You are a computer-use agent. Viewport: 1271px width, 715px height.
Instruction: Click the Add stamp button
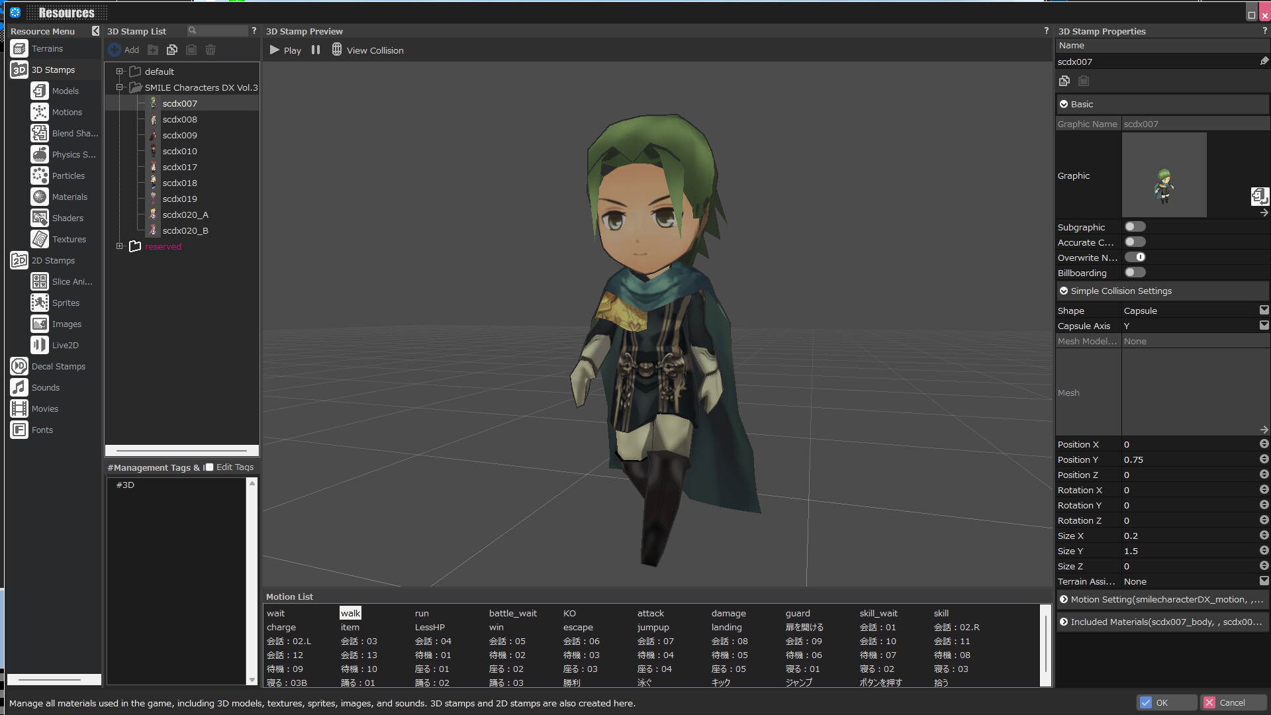point(124,50)
